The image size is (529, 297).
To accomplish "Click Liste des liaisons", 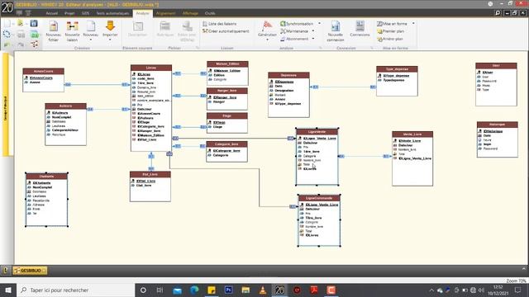I will tap(219, 24).
